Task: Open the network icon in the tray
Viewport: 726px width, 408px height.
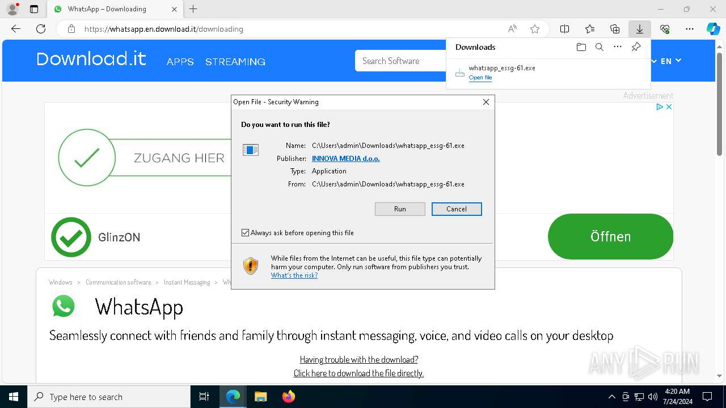Action: click(x=639, y=397)
